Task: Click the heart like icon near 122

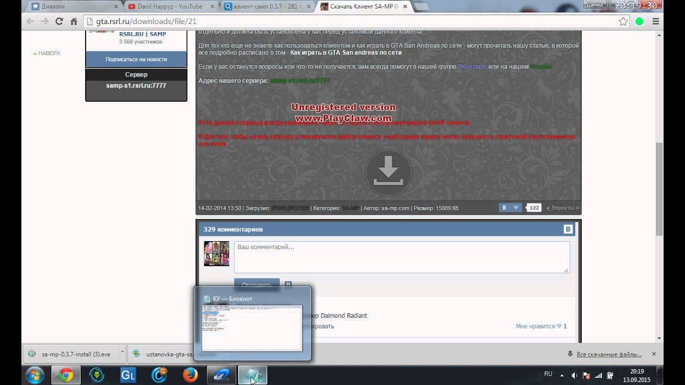Action: [x=516, y=208]
